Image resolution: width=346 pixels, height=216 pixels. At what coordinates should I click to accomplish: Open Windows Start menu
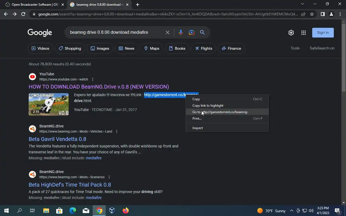click(x=6, y=211)
